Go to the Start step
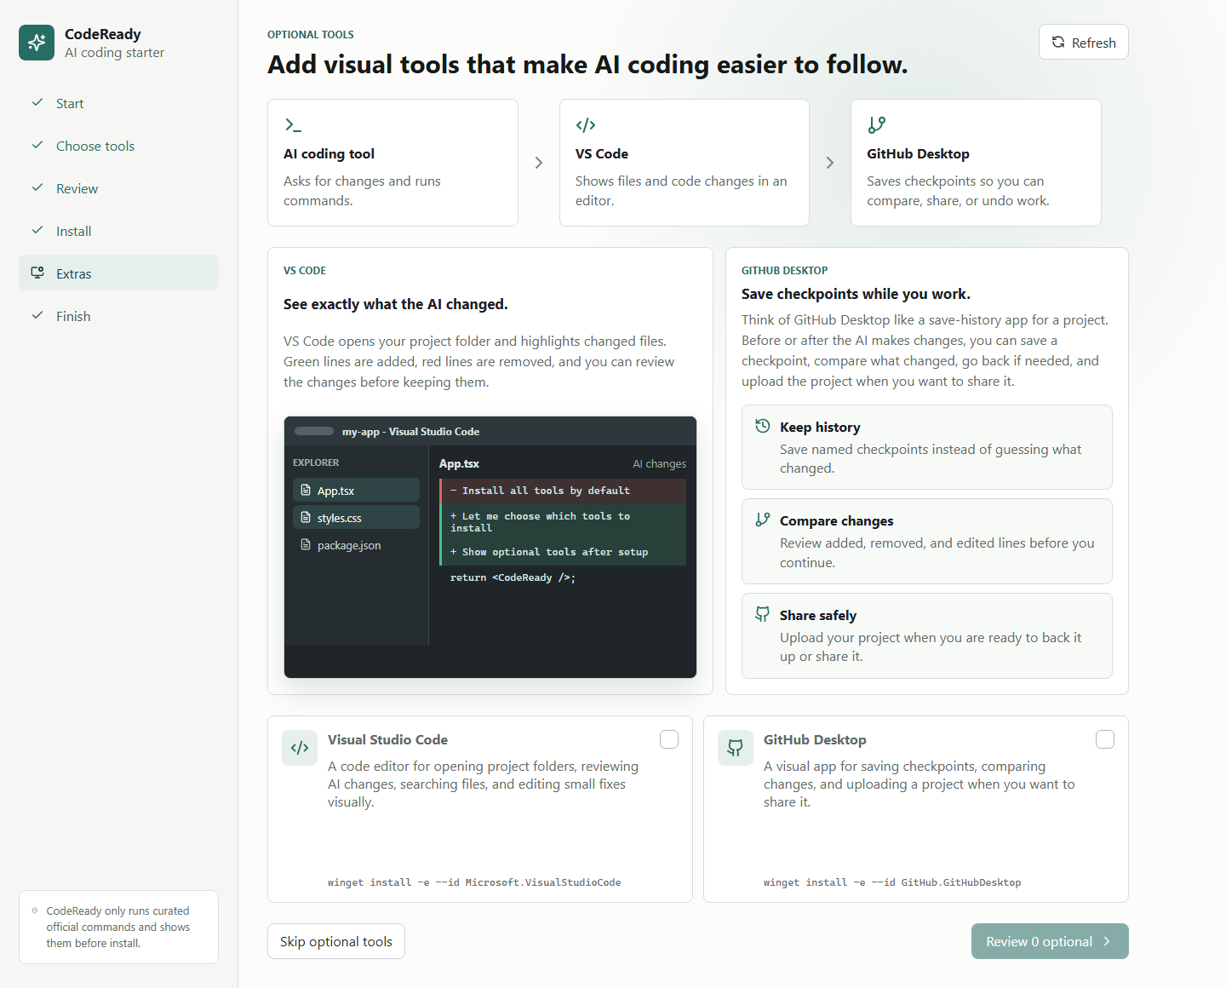Image resolution: width=1226 pixels, height=988 pixels. pyautogui.click(x=119, y=103)
